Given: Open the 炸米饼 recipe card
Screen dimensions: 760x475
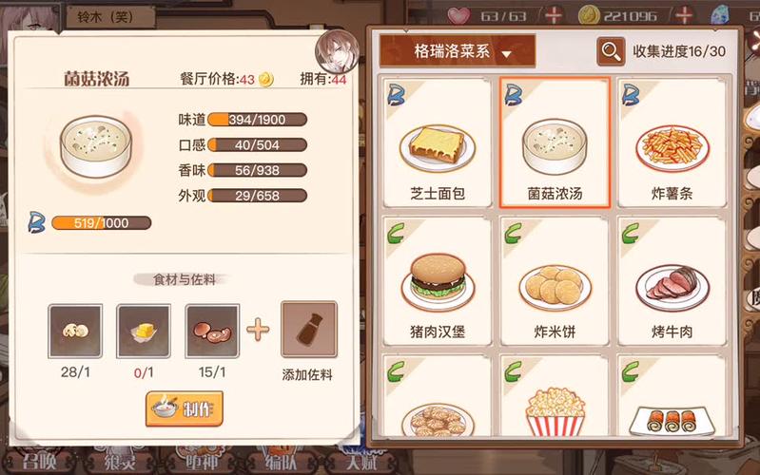Looking at the screenshot, I should click(x=555, y=281).
